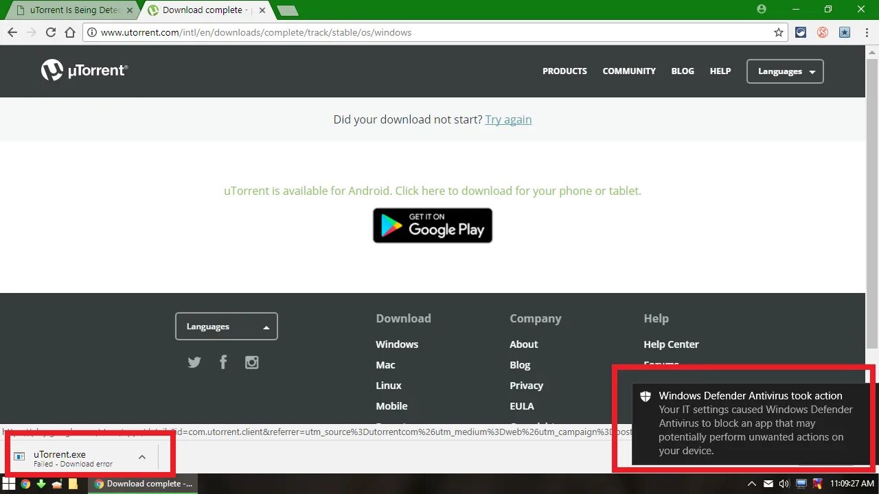Viewport: 879px width, 494px height.
Task: Click the colorful M tray icon
Action: (x=817, y=484)
